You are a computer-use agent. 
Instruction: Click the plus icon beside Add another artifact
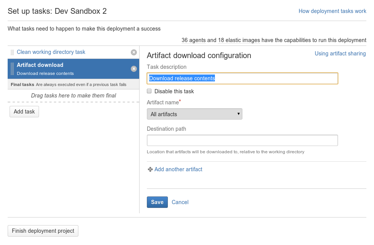coord(150,169)
